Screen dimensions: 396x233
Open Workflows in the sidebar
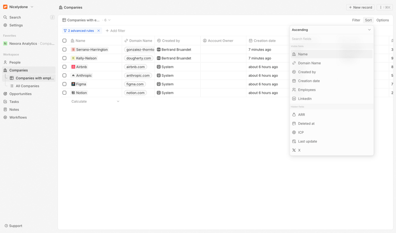click(29, 117)
